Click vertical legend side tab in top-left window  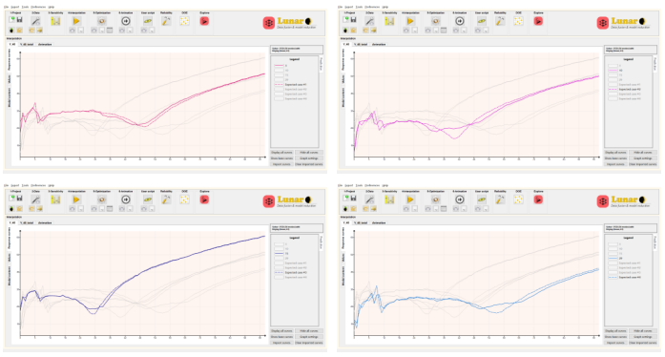pos(322,65)
